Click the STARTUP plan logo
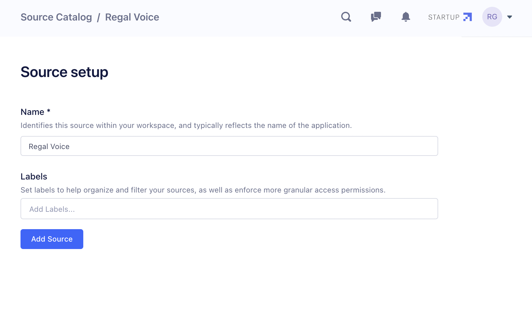The image size is (532, 331). pos(450,17)
